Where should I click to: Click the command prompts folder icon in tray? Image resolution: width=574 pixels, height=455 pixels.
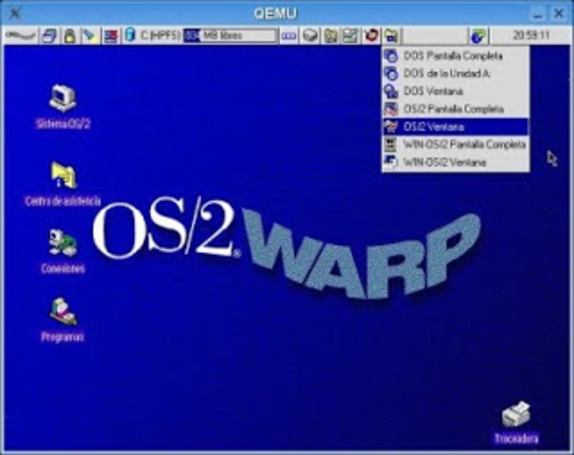pyautogui.click(x=391, y=36)
